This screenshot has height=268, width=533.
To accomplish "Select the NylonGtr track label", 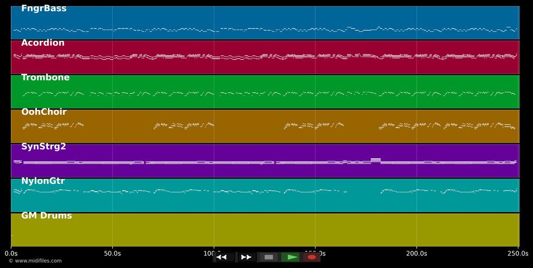I will click(43, 181).
